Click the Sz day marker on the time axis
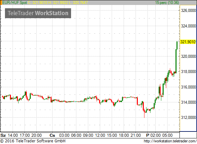The width and height of the screenshot is (197, 144). click(x=3, y=135)
